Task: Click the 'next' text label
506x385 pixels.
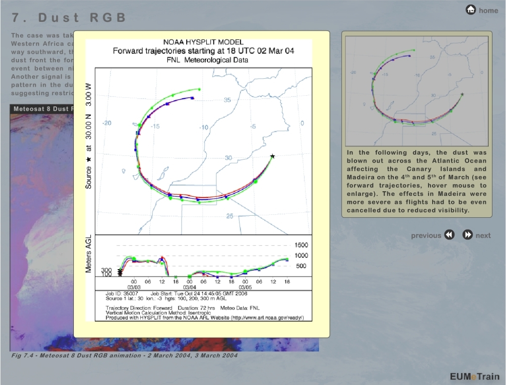Action: [x=483, y=235]
